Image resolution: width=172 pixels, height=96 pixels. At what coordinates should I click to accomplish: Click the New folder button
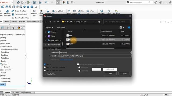pyautogui.click(x=61, y=27)
